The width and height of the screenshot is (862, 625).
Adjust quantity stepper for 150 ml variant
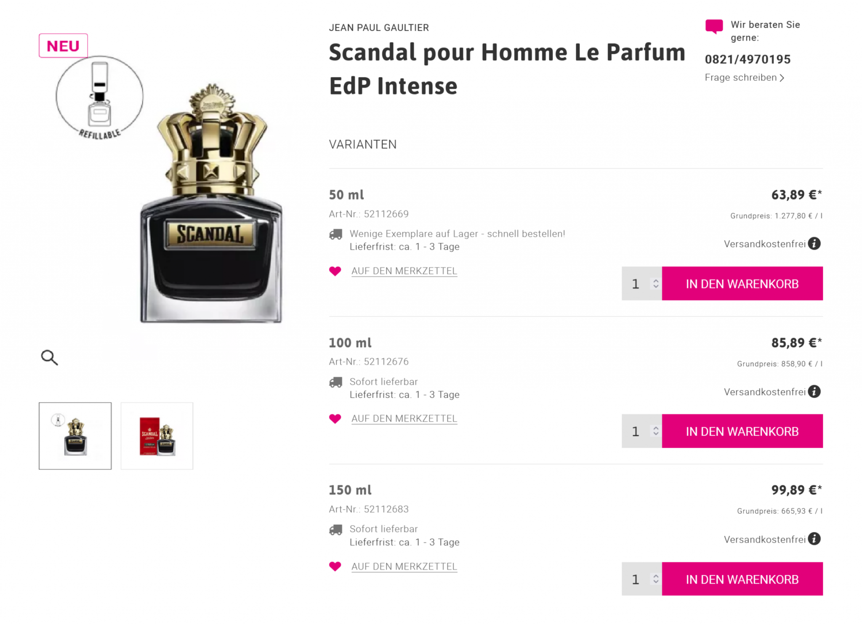point(655,579)
